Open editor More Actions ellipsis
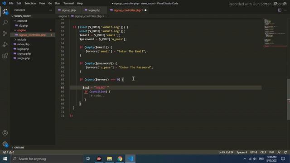The image size is (290, 163). [x=285, y=10]
